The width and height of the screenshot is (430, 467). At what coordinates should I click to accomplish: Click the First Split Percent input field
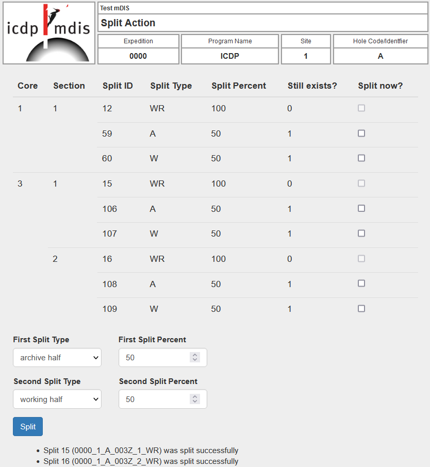pyautogui.click(x=155, y=358)
